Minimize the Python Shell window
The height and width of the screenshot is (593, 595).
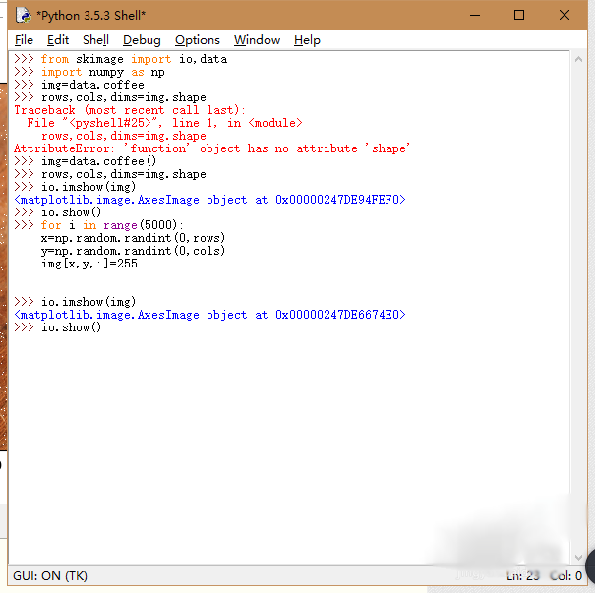tap(475, 15)
